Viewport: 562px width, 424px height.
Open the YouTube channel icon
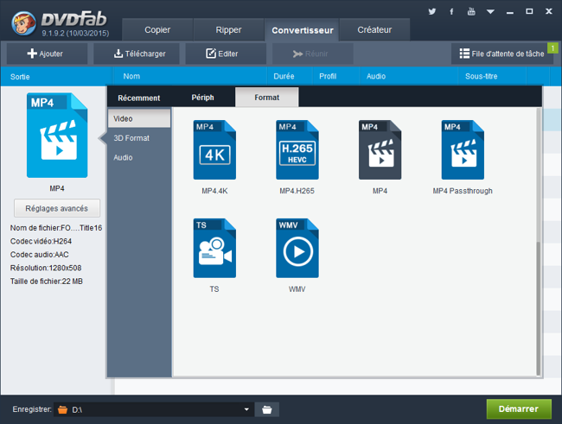(x=471, y=11)
